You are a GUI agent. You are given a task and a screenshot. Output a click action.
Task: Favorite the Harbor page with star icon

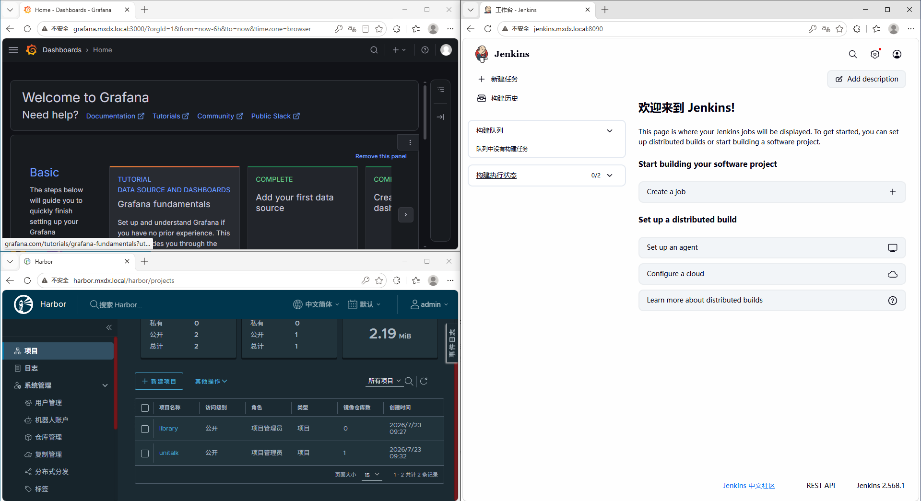(379, 280)
